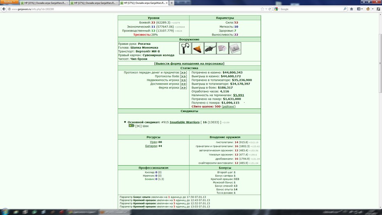Click the Шапка Мономаха hat icon

(198, 48)
